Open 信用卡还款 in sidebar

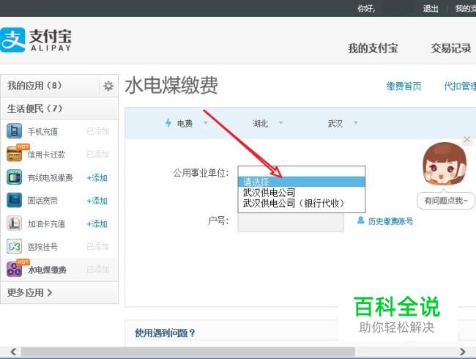[x=46, y=155]
